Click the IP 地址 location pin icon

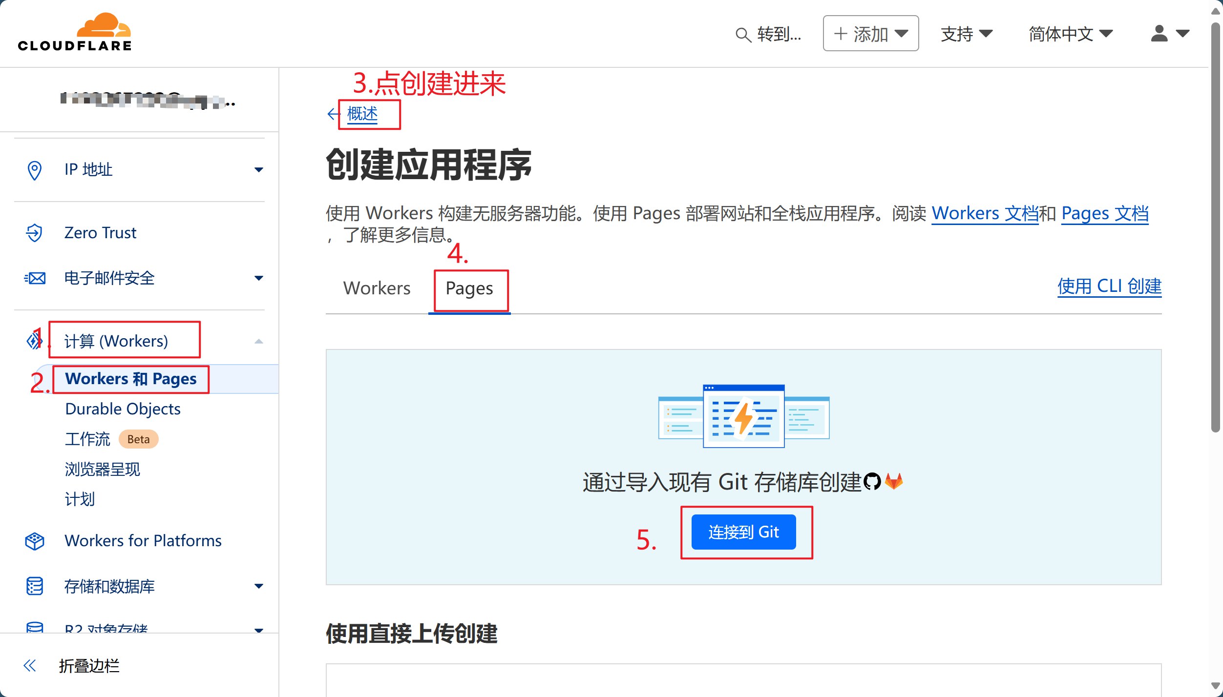pyautogui.click(x=34, y=170)
